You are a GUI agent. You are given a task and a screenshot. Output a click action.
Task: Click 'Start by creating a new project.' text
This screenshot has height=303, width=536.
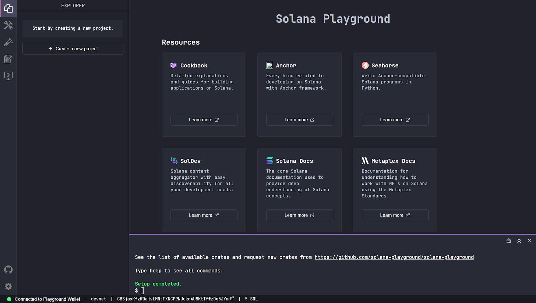click(x=73, y=28)
